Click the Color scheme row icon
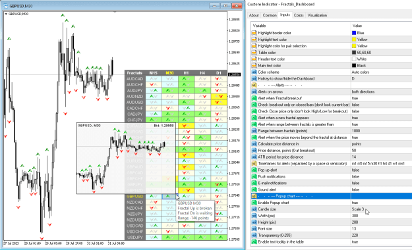This screenshot has width=412, height=250. coord(254,72)
